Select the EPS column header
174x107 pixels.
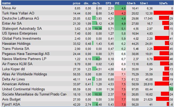(x=108, y=3)
